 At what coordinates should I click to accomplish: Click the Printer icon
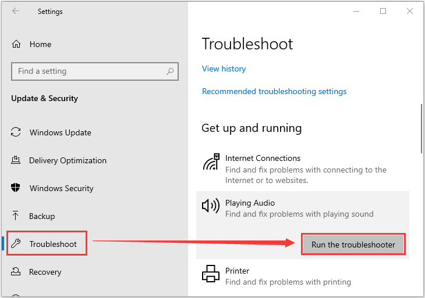(211, 274)
